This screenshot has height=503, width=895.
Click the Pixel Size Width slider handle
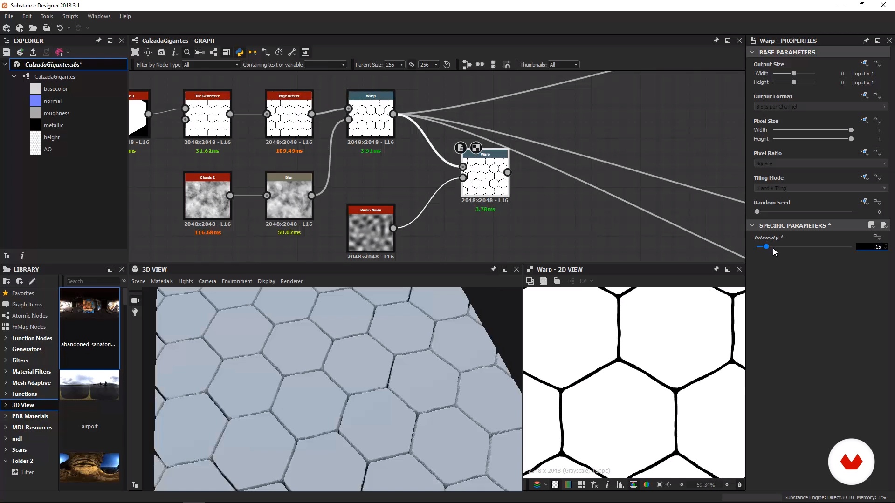[x=851, y=130]
